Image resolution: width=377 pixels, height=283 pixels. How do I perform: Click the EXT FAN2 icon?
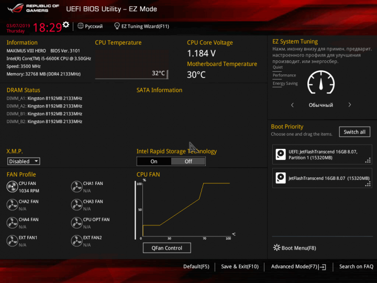76,241
